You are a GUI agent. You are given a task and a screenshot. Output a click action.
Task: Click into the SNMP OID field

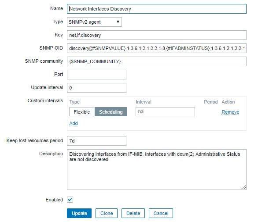coord(156,48)
